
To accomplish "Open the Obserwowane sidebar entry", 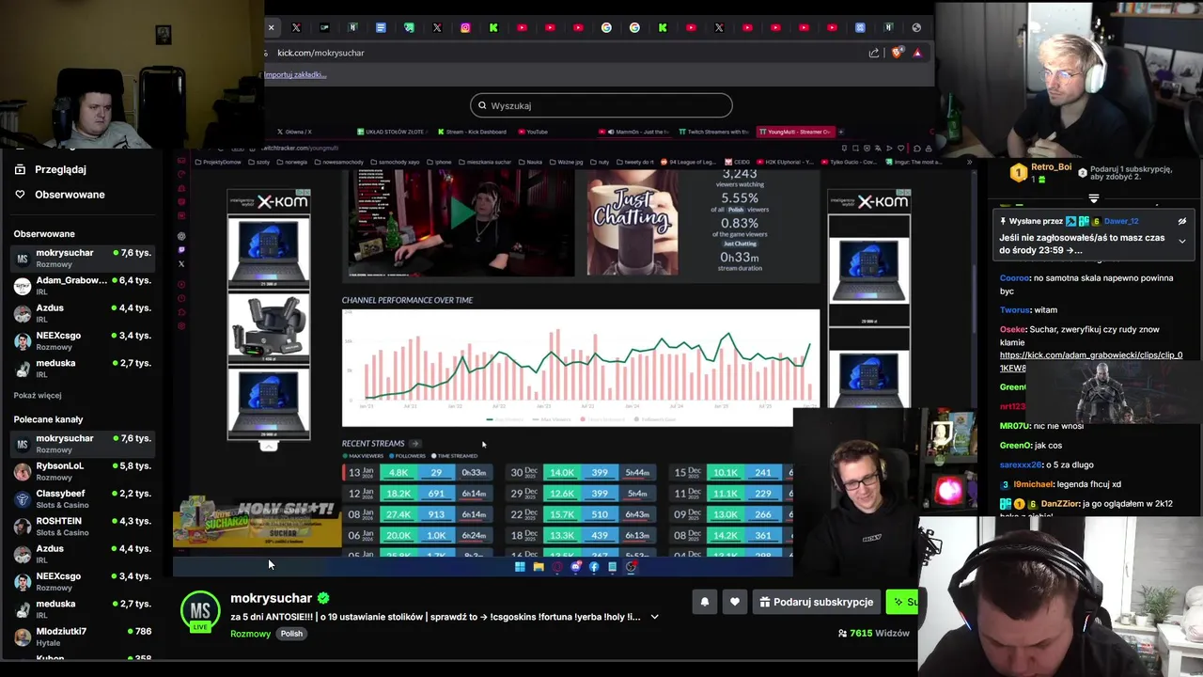I will (70, 195).
